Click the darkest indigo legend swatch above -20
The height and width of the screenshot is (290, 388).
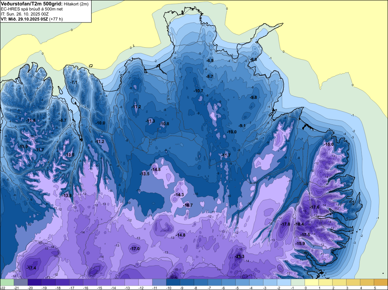click(x=35, y=282)
